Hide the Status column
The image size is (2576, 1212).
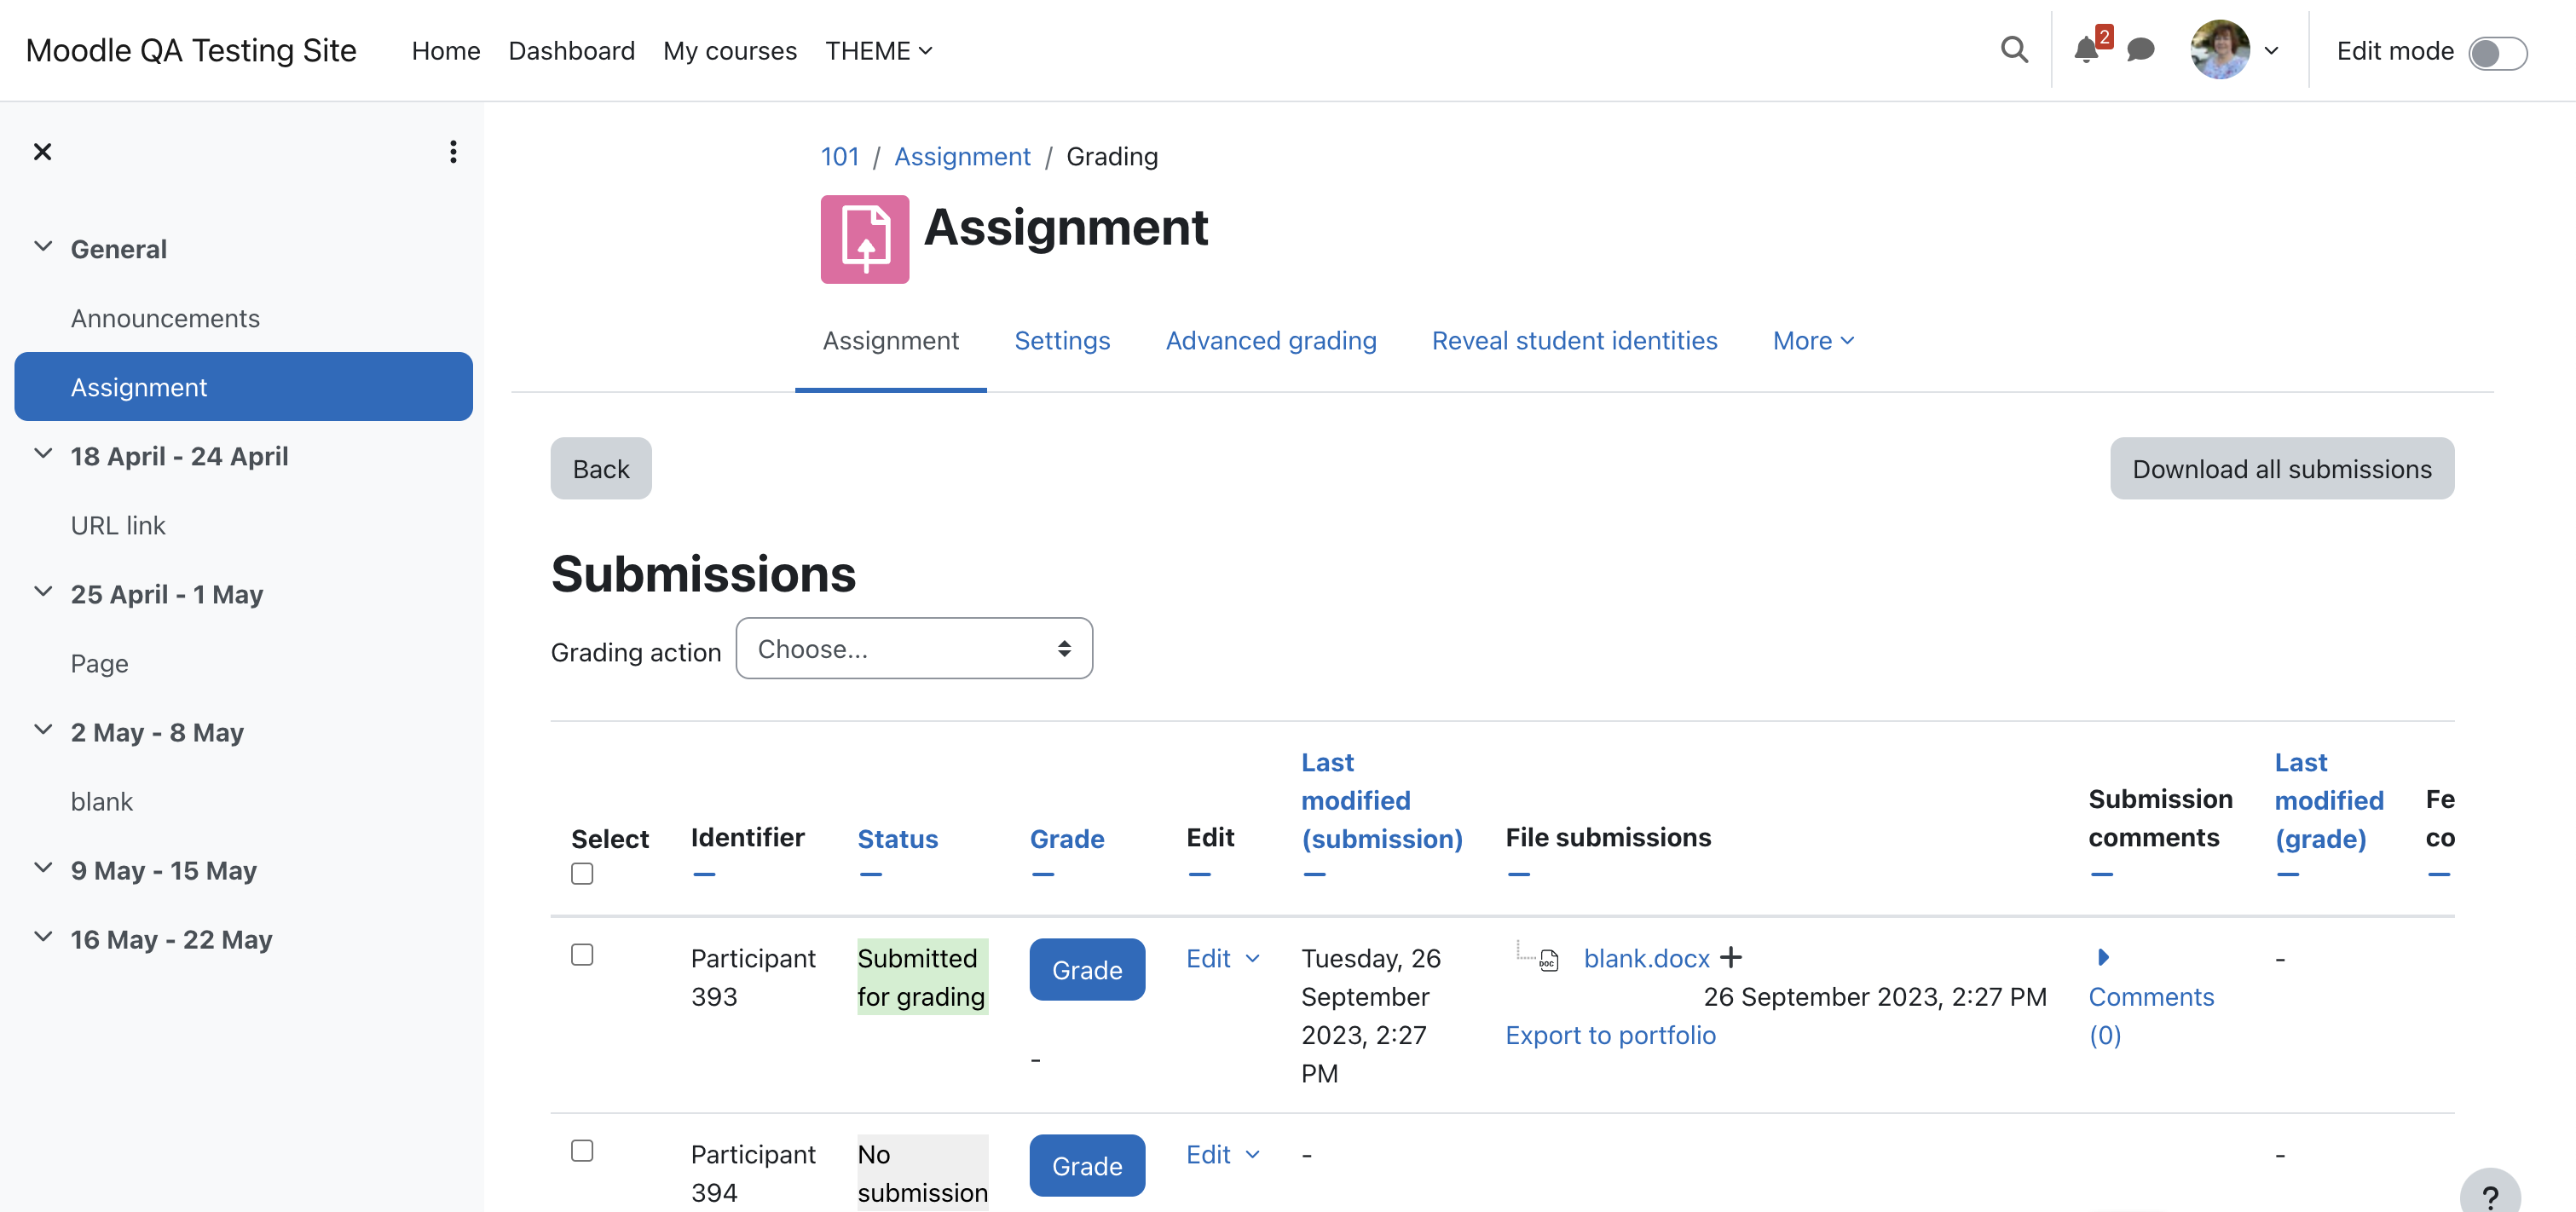(871, 875)
